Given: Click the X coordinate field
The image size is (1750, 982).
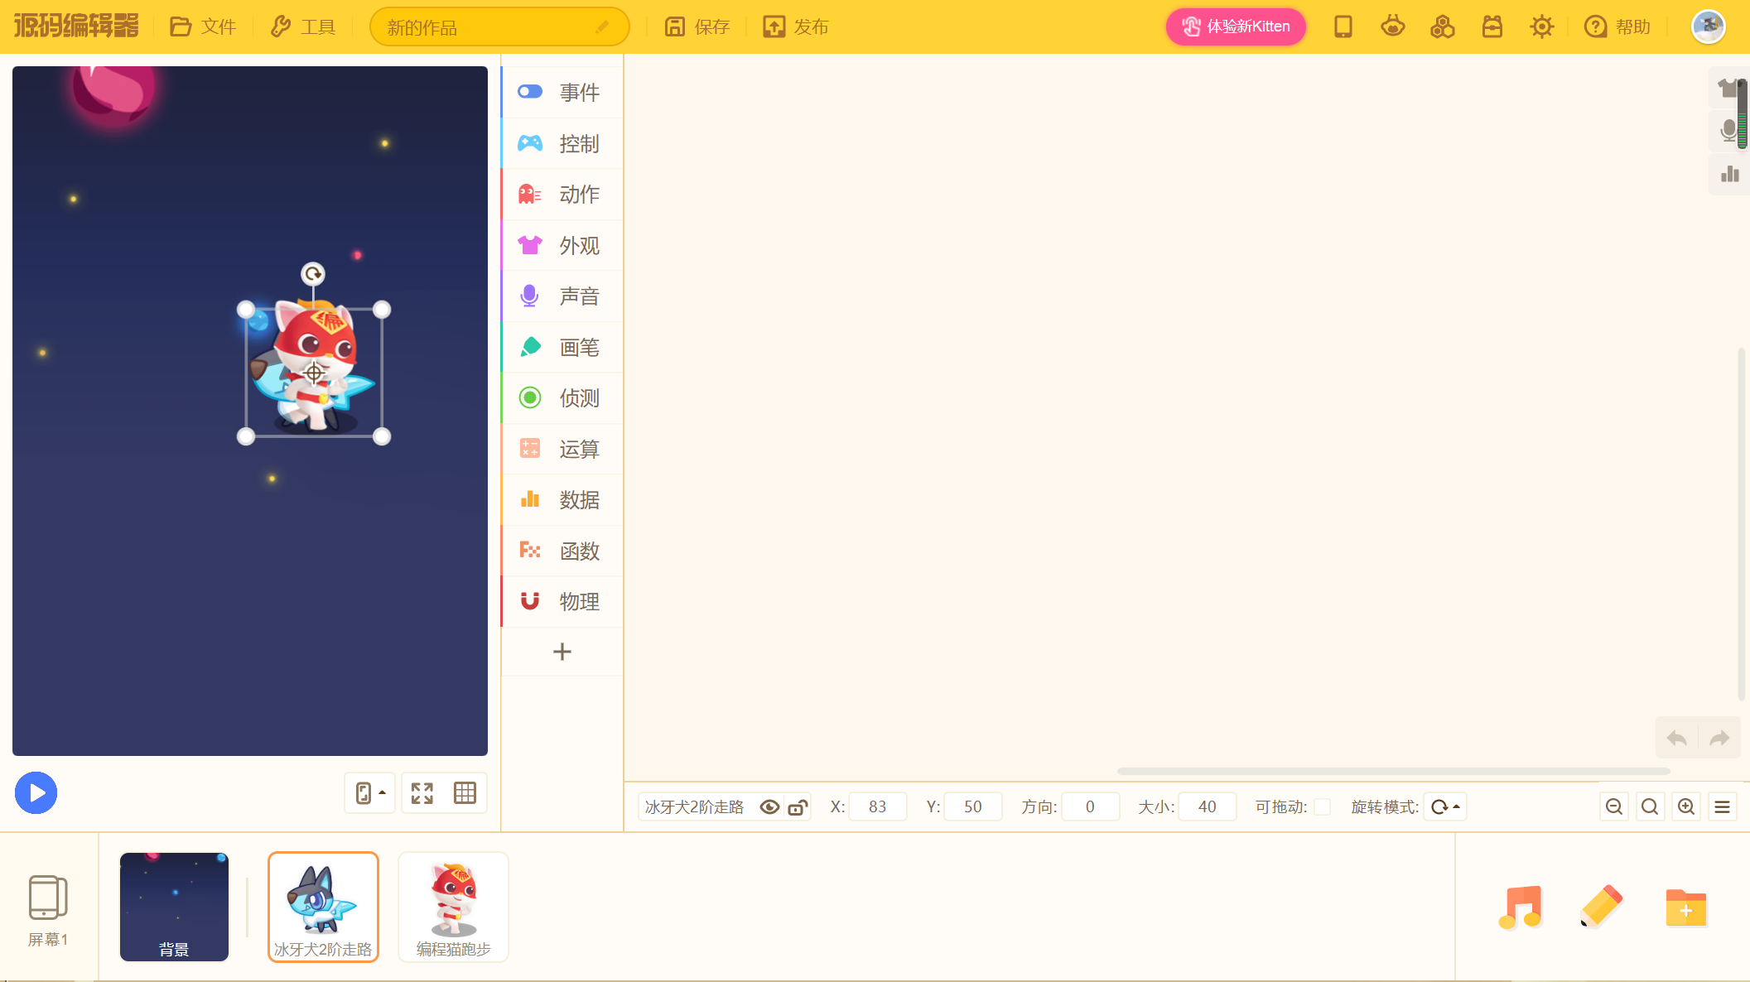Looking at the screenshot, I should tap(877, 806).
